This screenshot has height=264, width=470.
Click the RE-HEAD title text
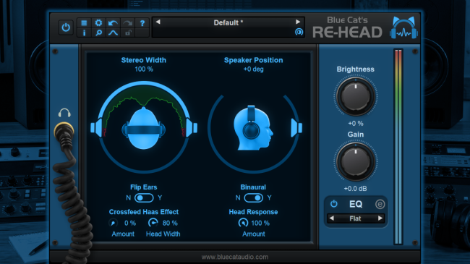coord(347,32)
